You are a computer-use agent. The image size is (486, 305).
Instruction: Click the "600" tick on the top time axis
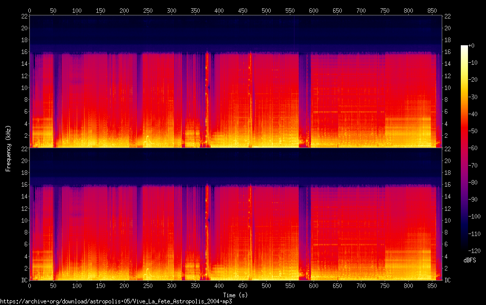click(314, 10)
